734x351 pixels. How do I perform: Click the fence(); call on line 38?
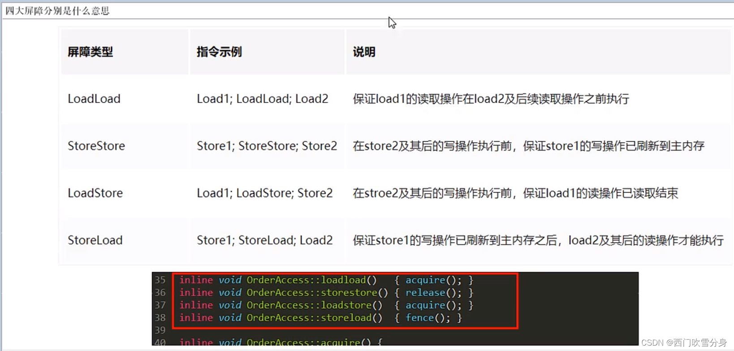tap(427, 317)
